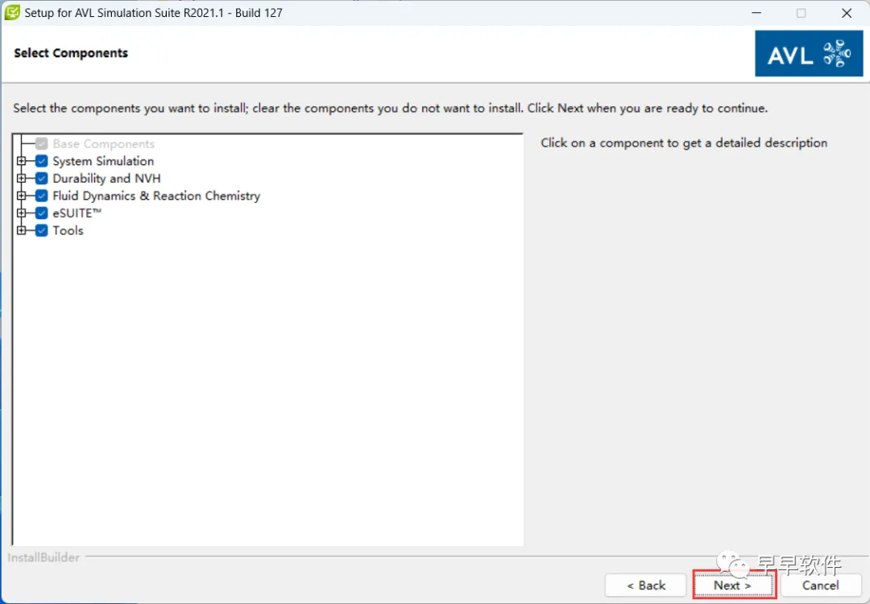Click the InstallBuilder label
Screen dimensions: 870x604
pos(43,557)
